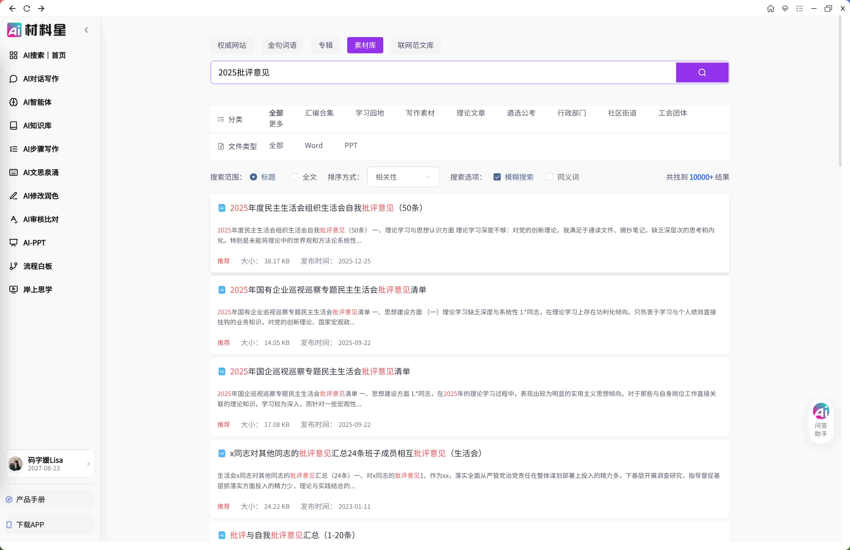Image resolution: width=850 pixels, height=550 pixels.
Task: Expand the 码字媛Lisa account panel
Action: pyautogui.click(x=50, y=464)
